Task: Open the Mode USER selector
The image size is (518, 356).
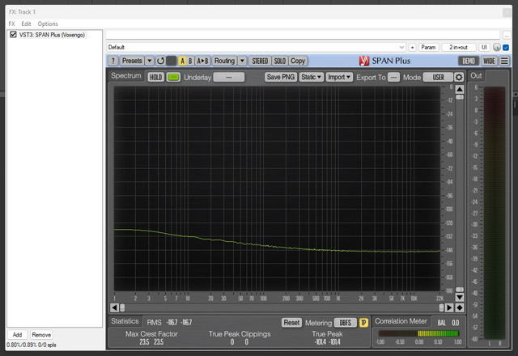Action: tap(438, 78)
